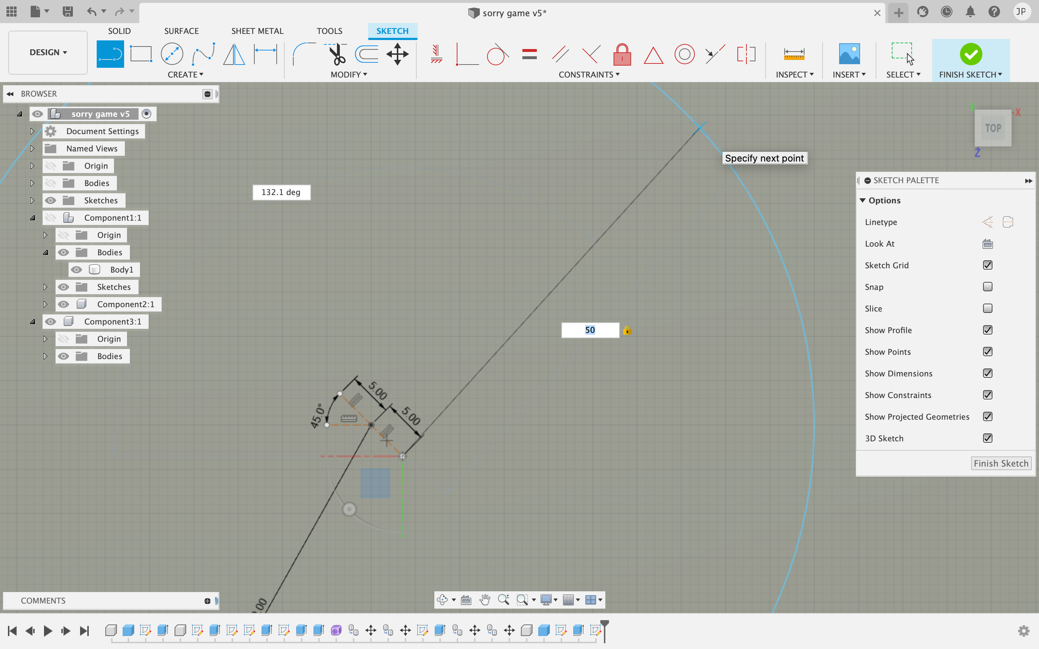1039x649 pixels.
Task: Toggle the 3D Sketch checkbox
Action: pyautogui.click(x=987, y=438)
